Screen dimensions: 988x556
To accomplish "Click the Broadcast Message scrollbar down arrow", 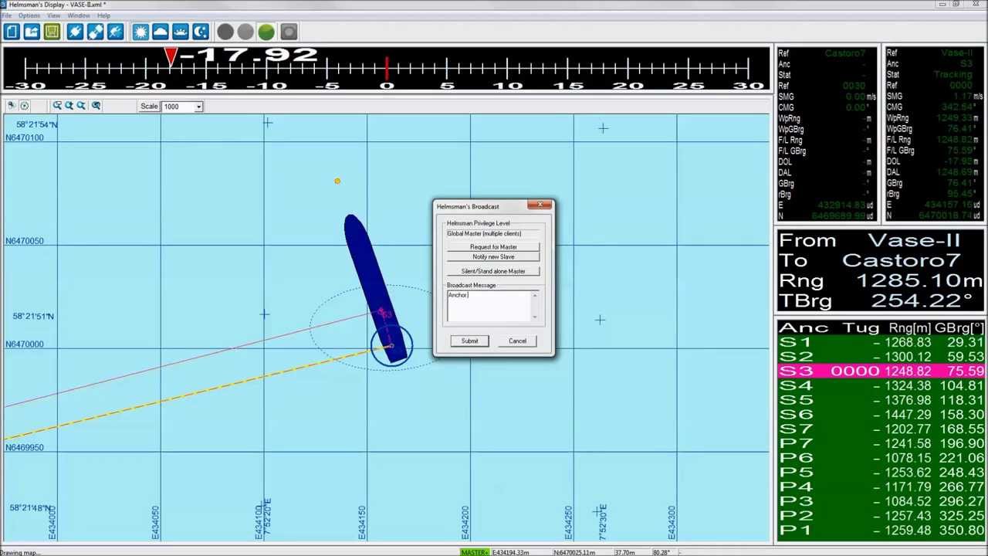I will tap(534, 317).
